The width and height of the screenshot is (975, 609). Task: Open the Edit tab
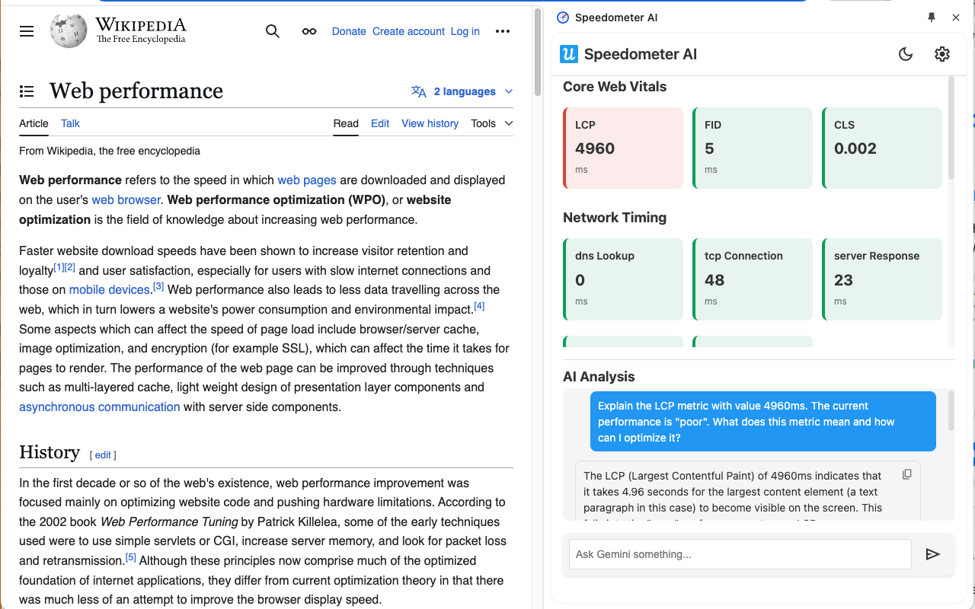380,123
